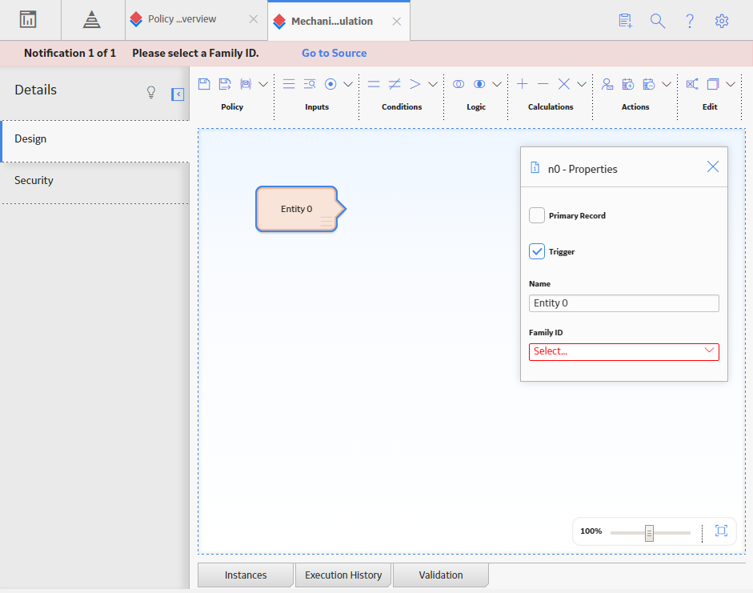Add an Equal condition node
The width and height of the screenshot is (753, 593).
pos(374,84)
